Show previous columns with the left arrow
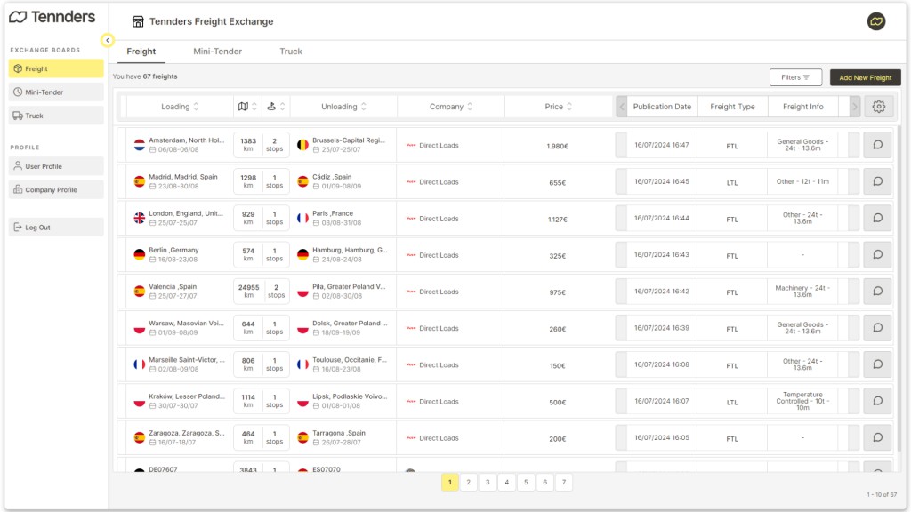 pyautogui.click(x=622, y=107)
